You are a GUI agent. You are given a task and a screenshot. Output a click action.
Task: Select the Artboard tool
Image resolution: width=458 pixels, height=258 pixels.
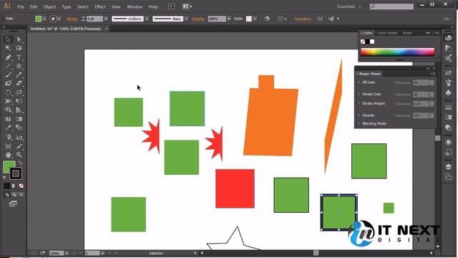click(8, 146)
